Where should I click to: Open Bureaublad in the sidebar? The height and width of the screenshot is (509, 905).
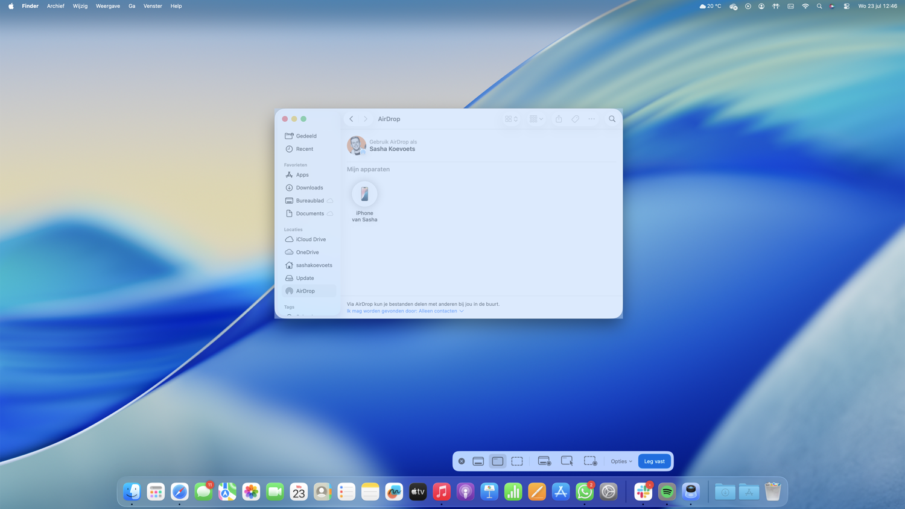[309, 201]
